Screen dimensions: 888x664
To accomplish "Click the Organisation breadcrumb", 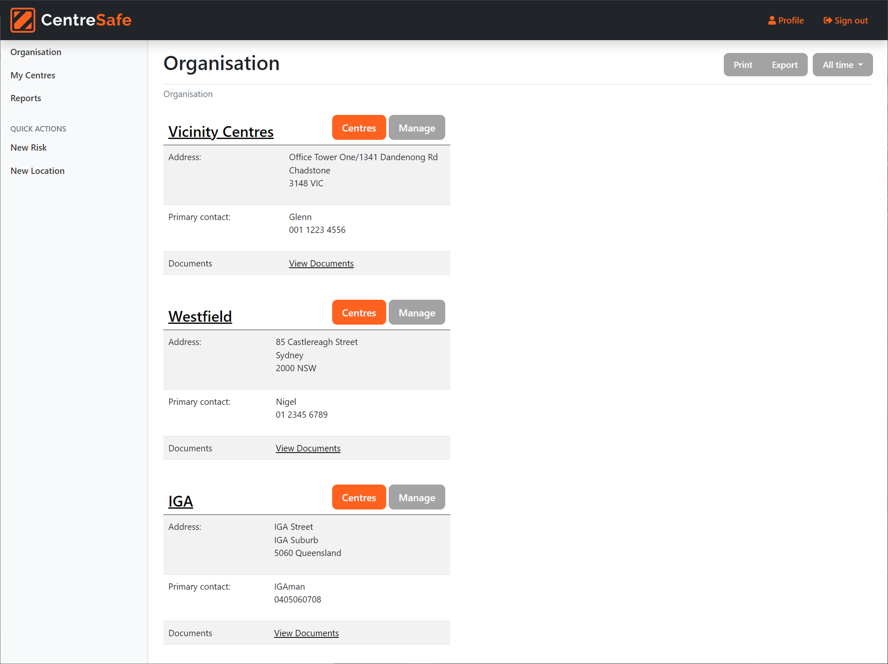I will [x=188, y=94].
